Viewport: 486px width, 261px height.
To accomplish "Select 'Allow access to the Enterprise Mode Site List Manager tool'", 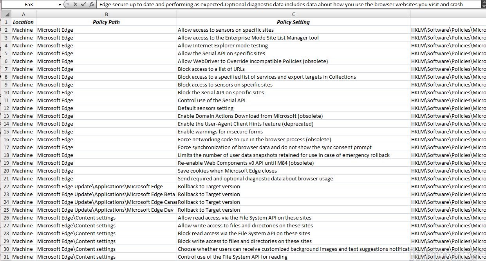I will pyautogui.click(x=293, y=38).
